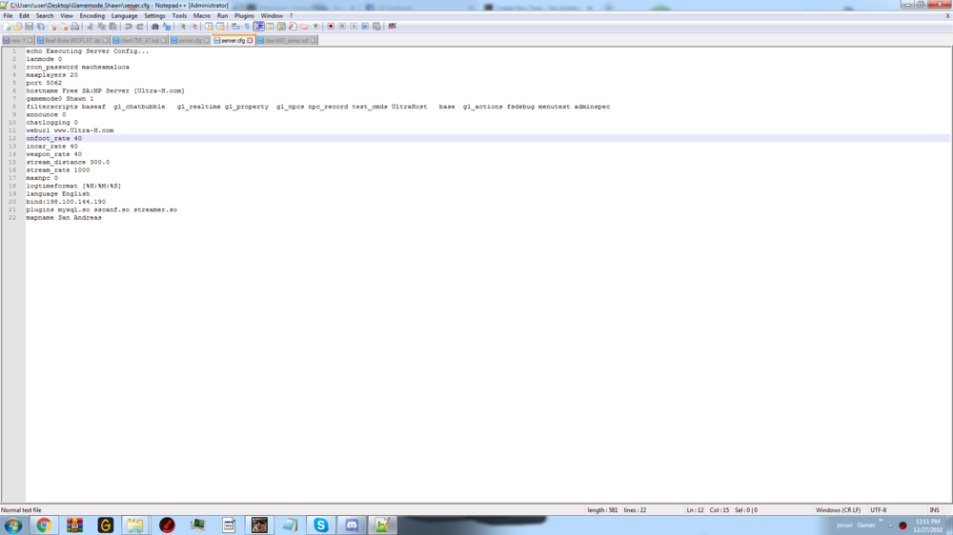Copy the selection using the Copy icon
Viewport: 953px width, 535px height.
click(102, 27)
